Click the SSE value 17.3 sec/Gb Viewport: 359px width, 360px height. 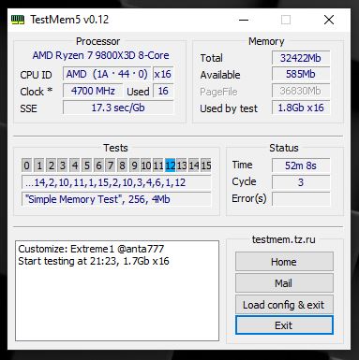point(118,108)
